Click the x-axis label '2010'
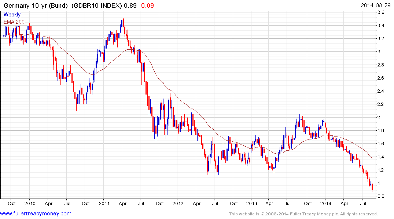The image size is (394, 219). click(30, 203)
